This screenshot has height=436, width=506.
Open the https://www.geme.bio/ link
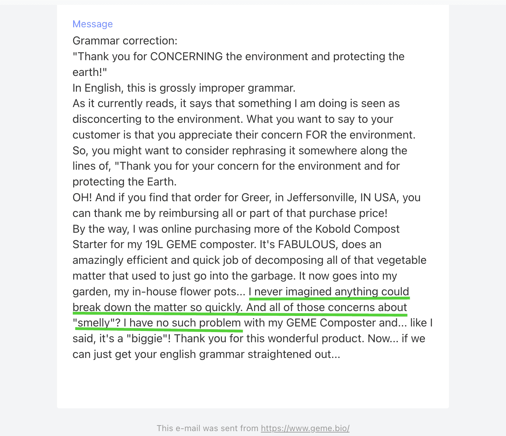point(305,428)
